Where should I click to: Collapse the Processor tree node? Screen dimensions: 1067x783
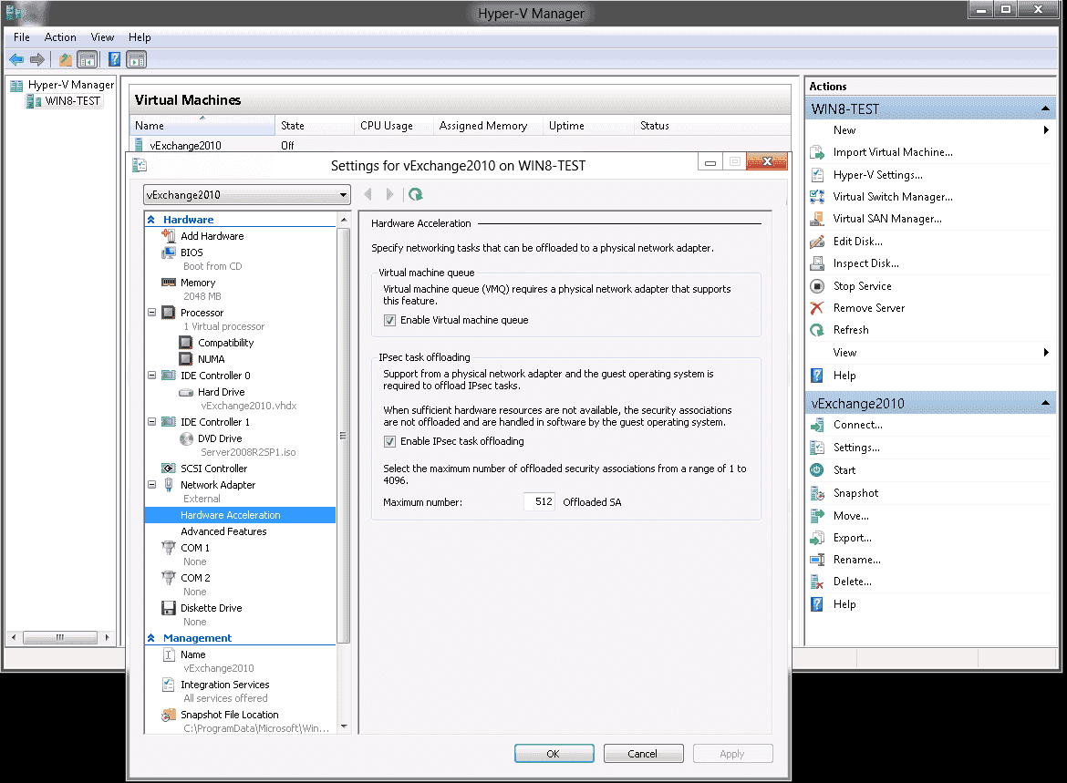[x=151, y=313]
